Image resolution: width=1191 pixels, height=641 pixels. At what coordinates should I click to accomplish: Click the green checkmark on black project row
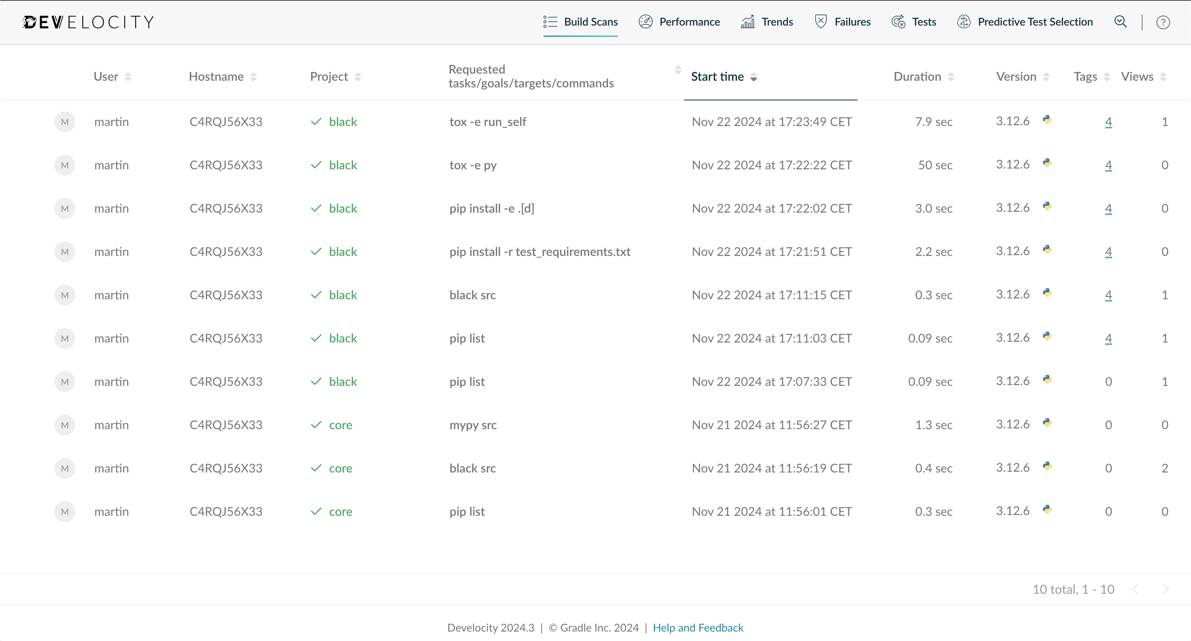316,122
